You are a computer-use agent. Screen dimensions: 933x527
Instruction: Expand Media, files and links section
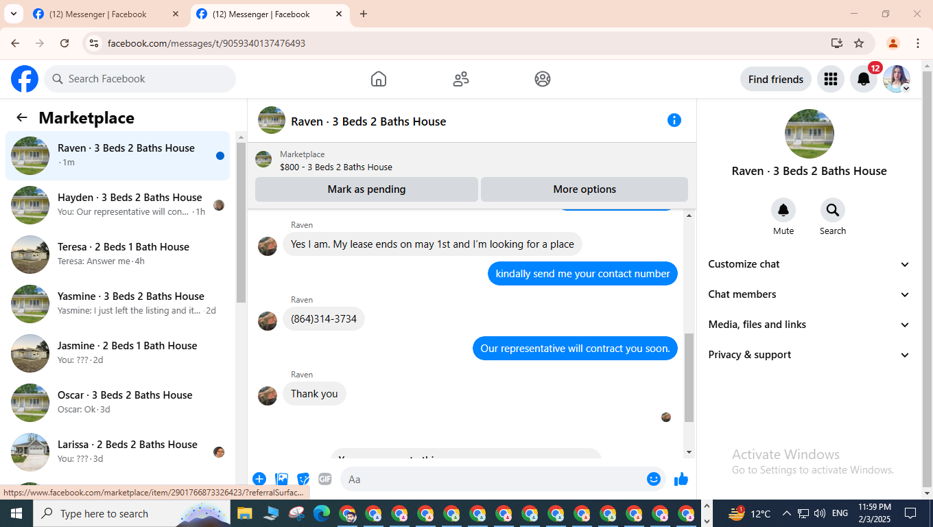pos(810,325)
